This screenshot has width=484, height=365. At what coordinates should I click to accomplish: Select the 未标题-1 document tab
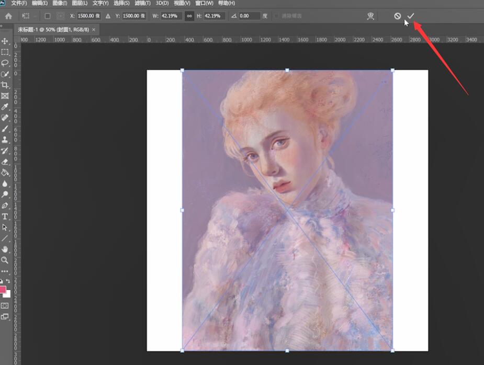(53, 30)
